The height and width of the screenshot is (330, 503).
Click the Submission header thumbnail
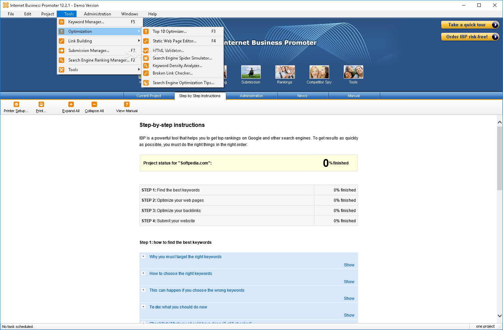click(251, 72)
